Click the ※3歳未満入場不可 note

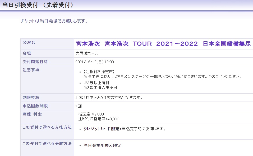(x=100, y=88)
